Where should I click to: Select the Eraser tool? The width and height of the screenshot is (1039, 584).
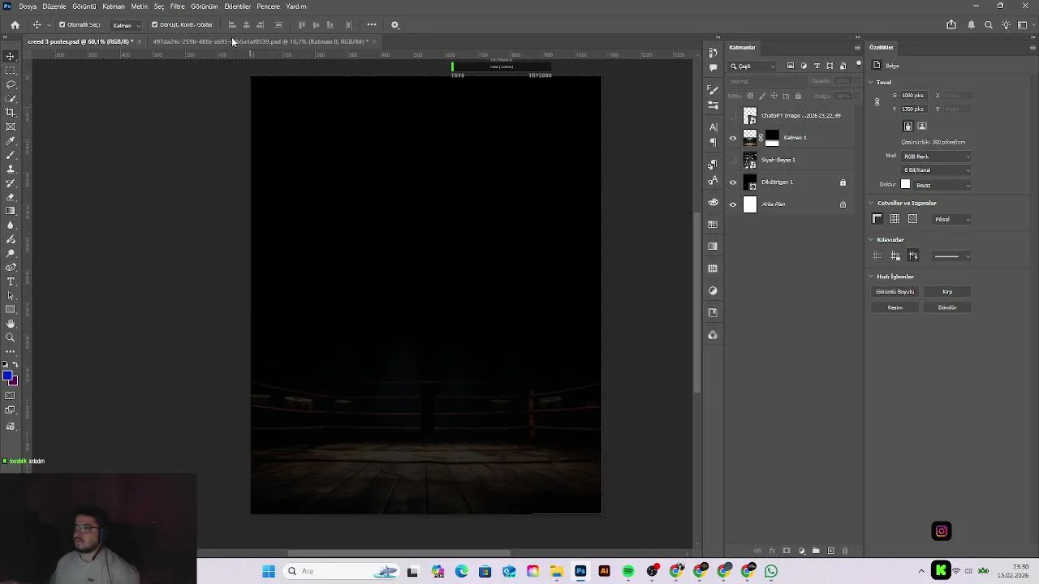click(x=11, y=197)
